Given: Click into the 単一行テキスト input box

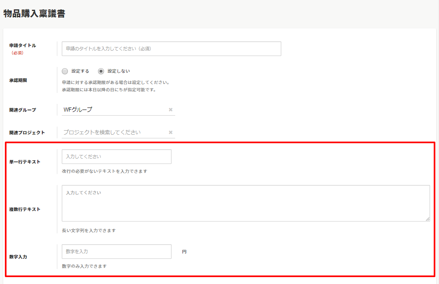Looking at the screenshot, I should tap(116, 157).
